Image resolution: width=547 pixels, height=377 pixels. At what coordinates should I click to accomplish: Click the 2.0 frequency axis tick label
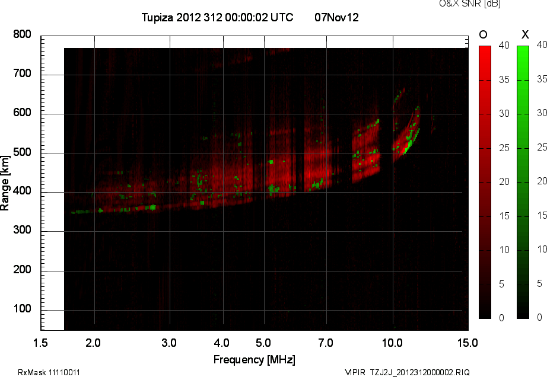pos(93,343)
